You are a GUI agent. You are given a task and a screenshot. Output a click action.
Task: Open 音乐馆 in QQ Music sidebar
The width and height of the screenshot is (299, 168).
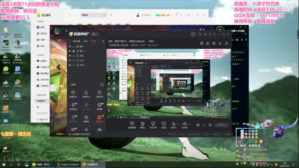pyautogui.click(x=41, y=34)
